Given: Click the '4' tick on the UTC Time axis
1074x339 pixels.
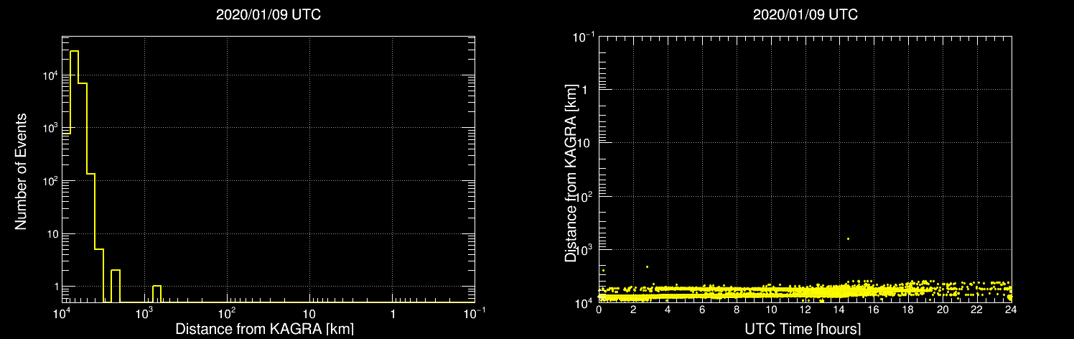Looking at the screenshot, I should (x=668, y=310).
